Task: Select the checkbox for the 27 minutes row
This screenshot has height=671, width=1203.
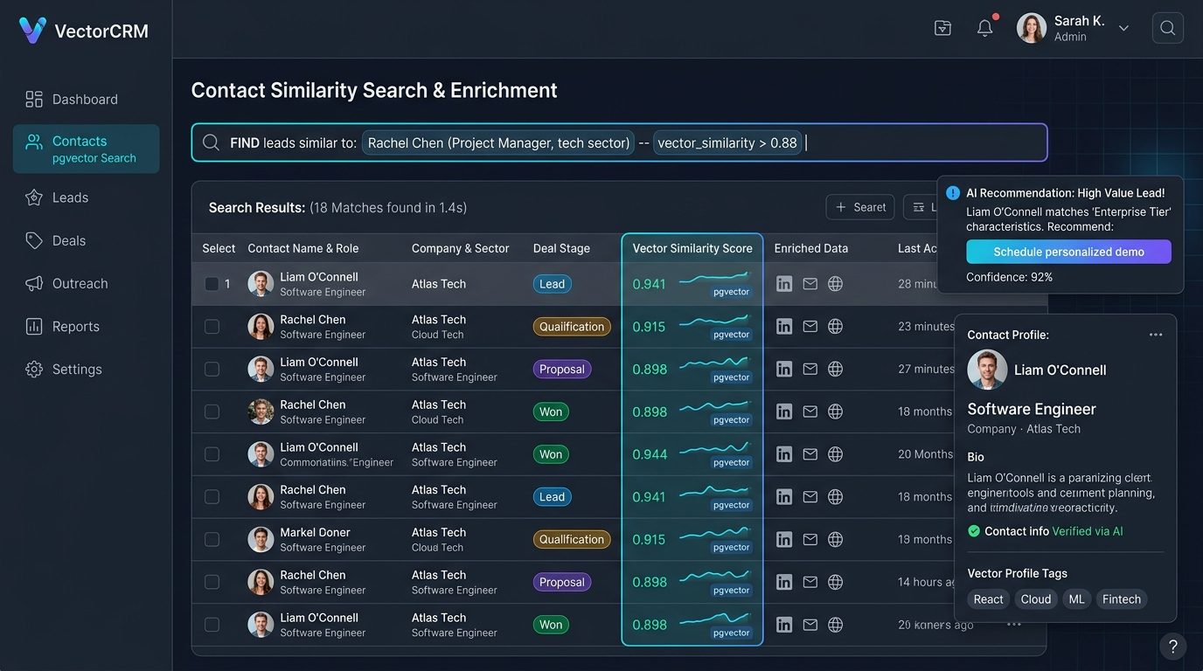Action: (212, 369)
